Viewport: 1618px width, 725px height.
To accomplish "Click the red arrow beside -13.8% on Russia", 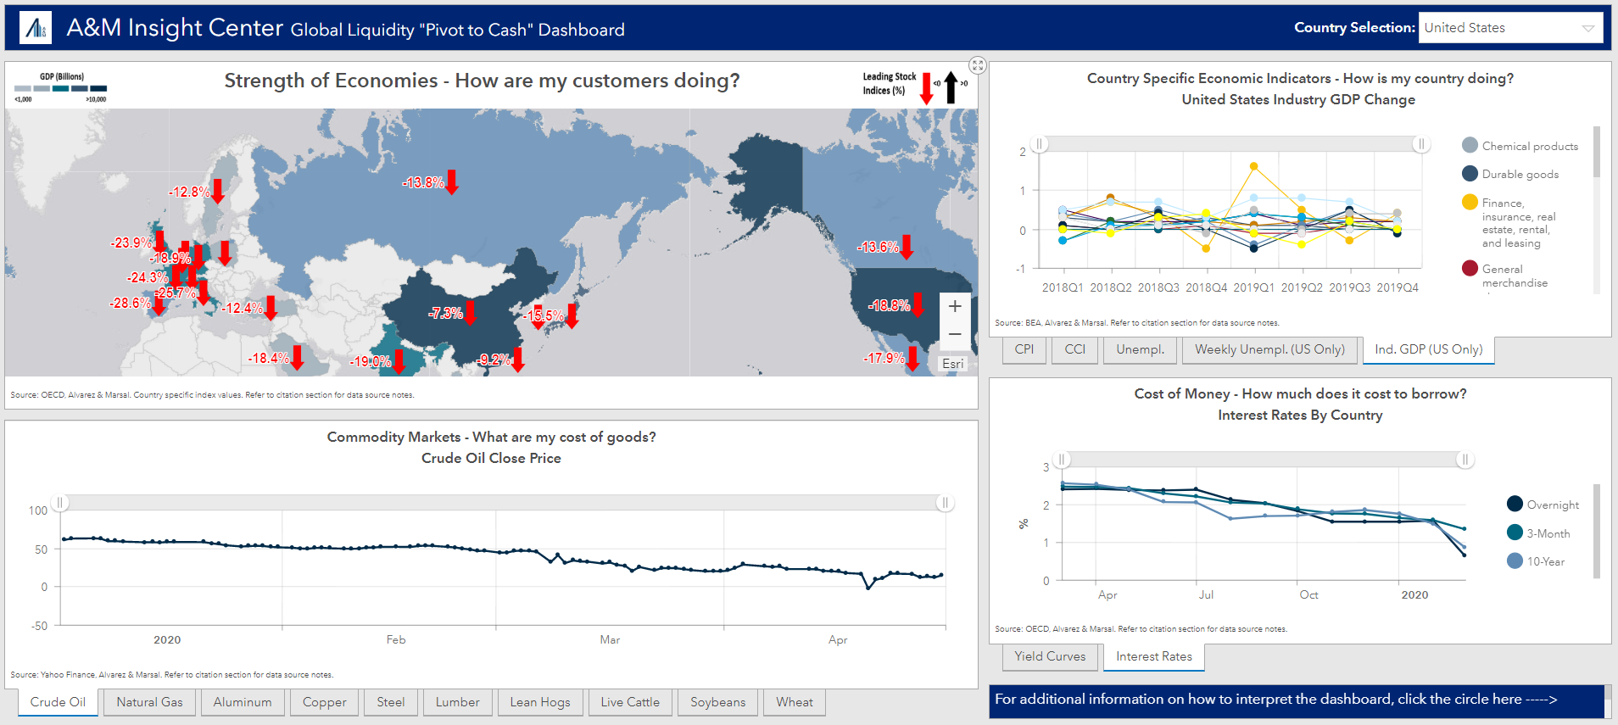I will pyautogui.click(x=452, y=181).
